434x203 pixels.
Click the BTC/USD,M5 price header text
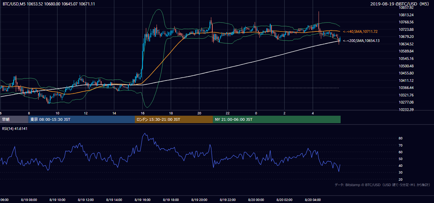[x=49, y=4]
